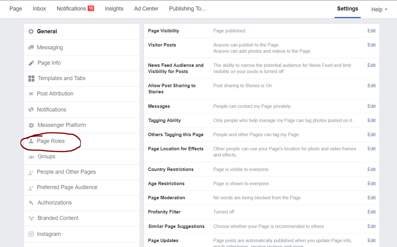397x247 pixels.
Task: Switch to the Insights tab
Action: pyautogui.click(x=114, y=9)
